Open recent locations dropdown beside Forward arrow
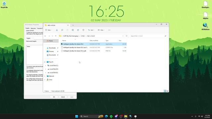This screenshot has width=212, height=119. pyautogui.click(x=52, y=36)
